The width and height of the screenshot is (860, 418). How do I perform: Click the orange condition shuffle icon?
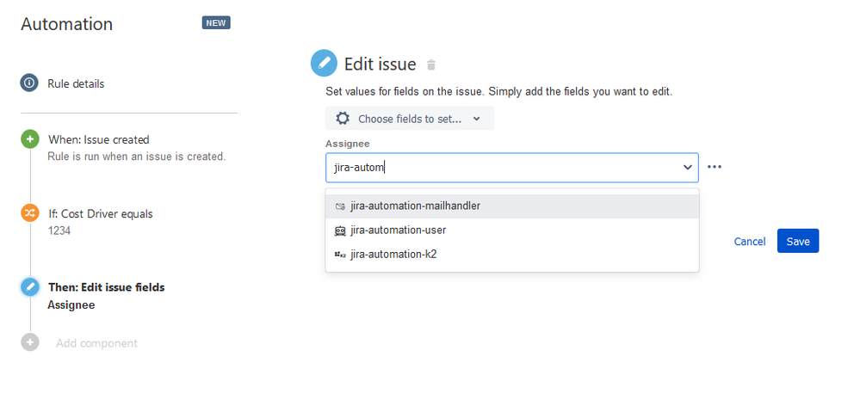[29, 213]
